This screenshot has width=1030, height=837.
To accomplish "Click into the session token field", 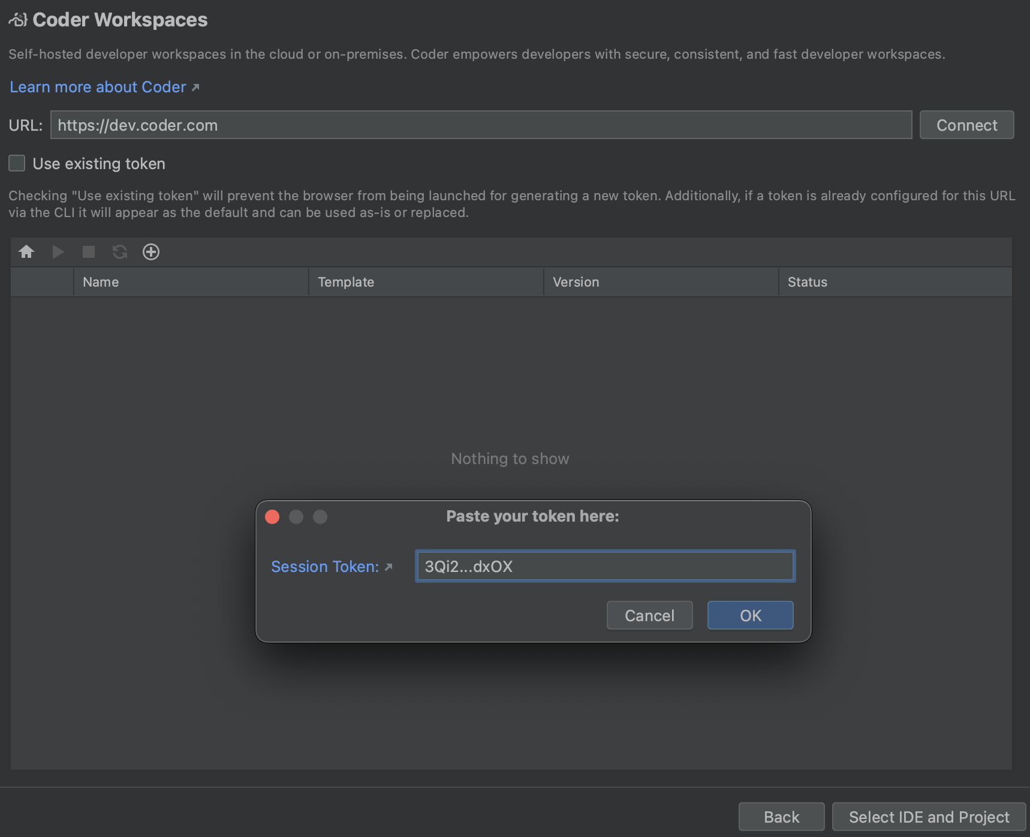I will click(x=606, y=566).
